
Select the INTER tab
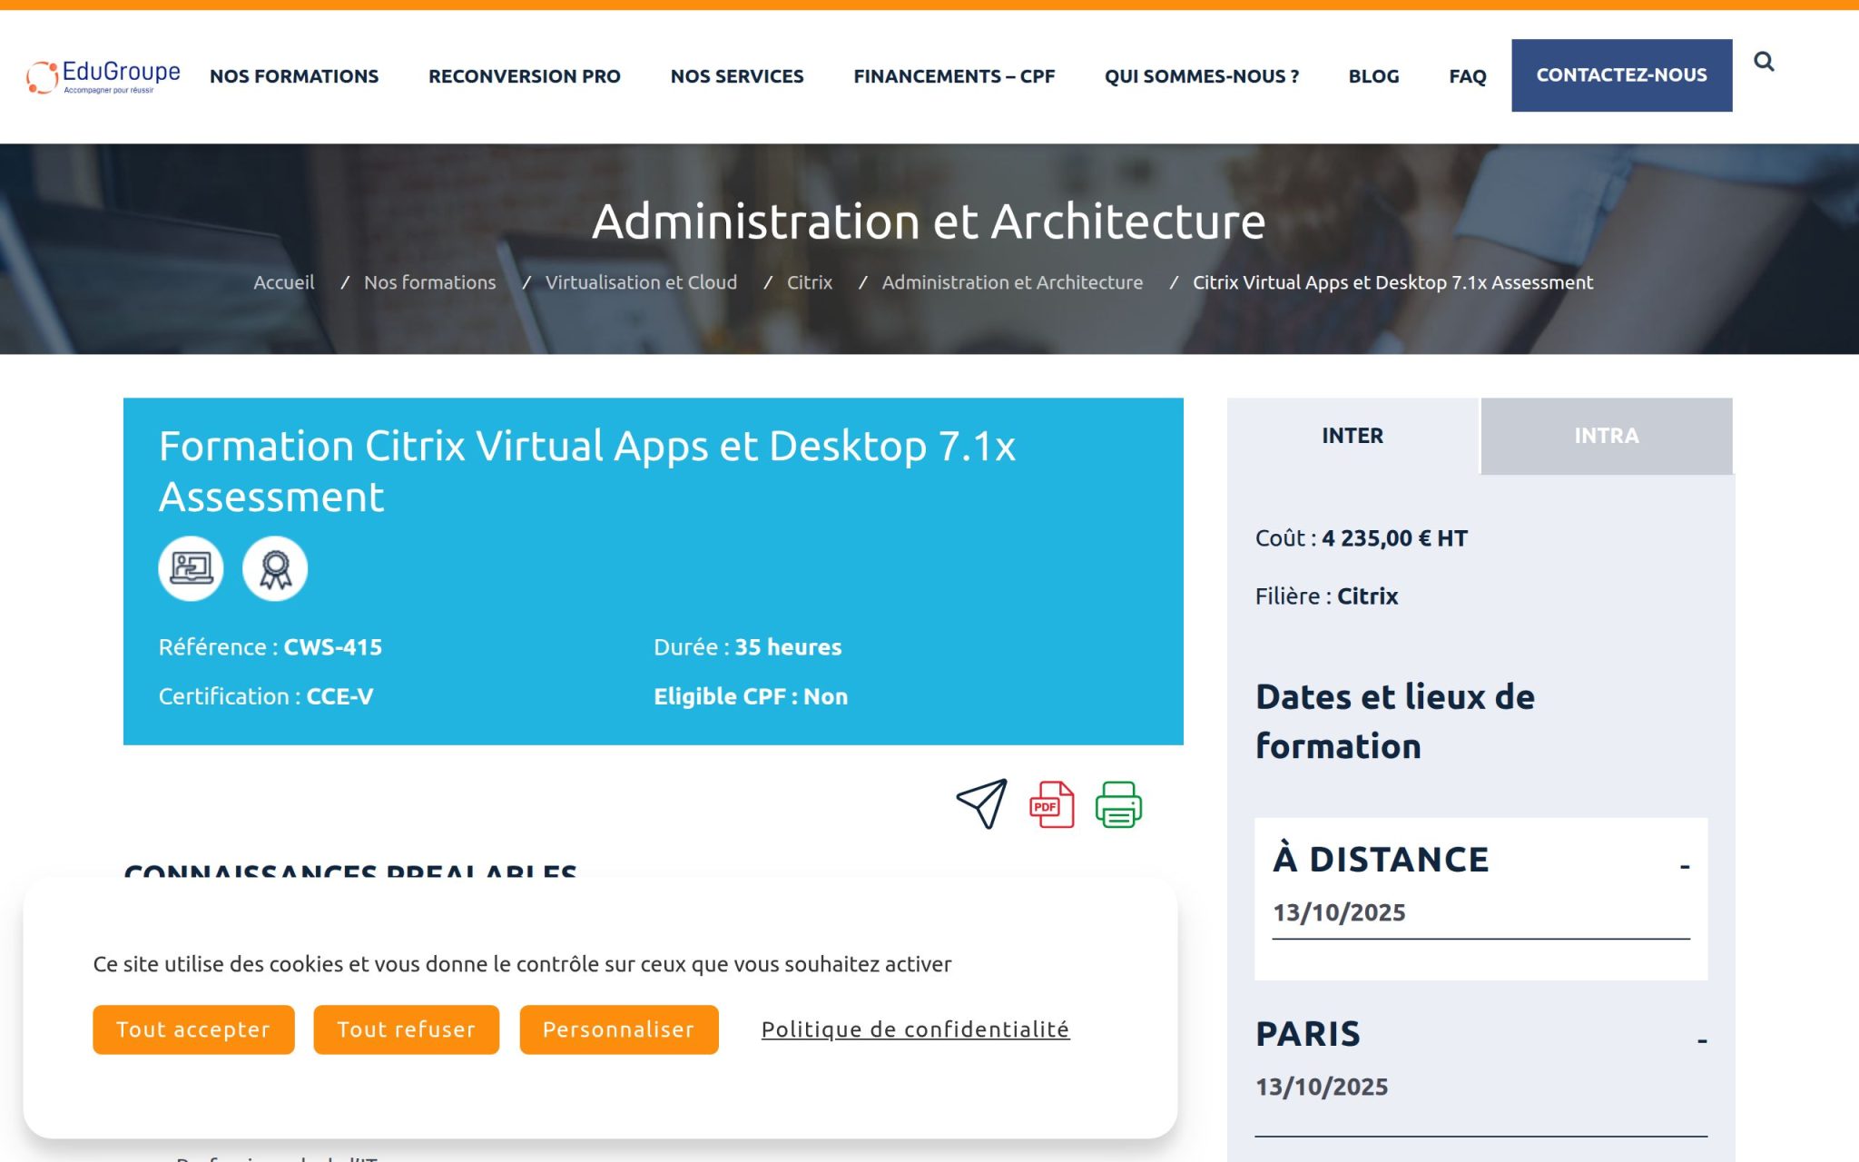(x=1352, y=436)
